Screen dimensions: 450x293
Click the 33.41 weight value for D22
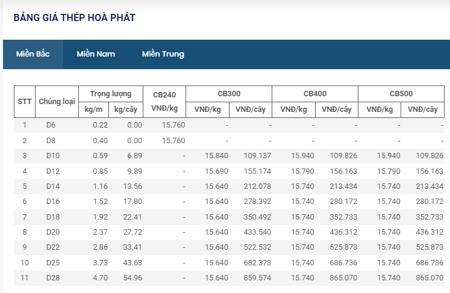coord(131,247)
